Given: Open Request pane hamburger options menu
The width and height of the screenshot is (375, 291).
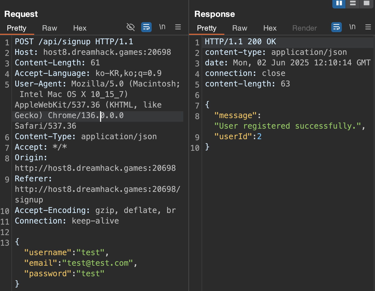Looking at the screenshot, I should (x=178, y=27).
